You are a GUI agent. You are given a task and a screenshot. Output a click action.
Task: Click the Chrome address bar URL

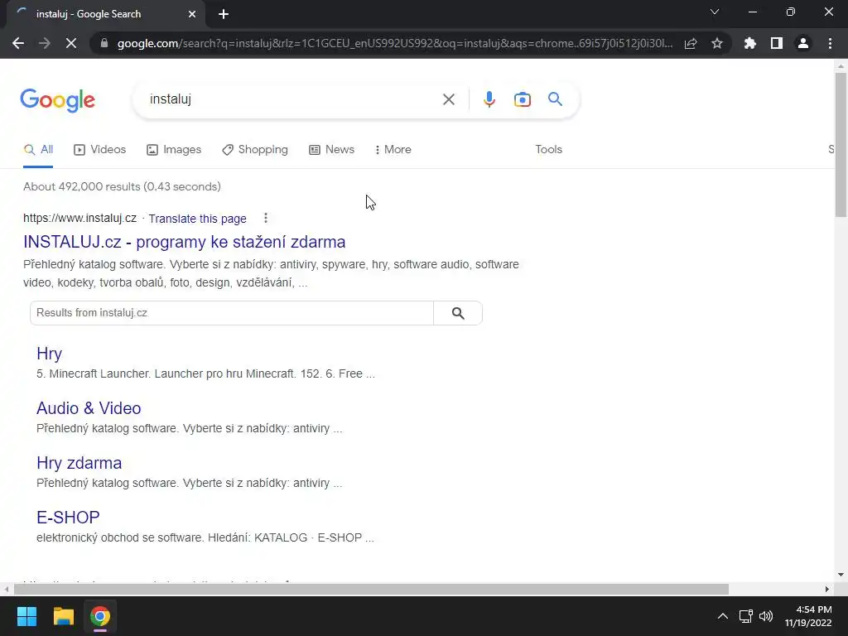click(x=395, y=43)
